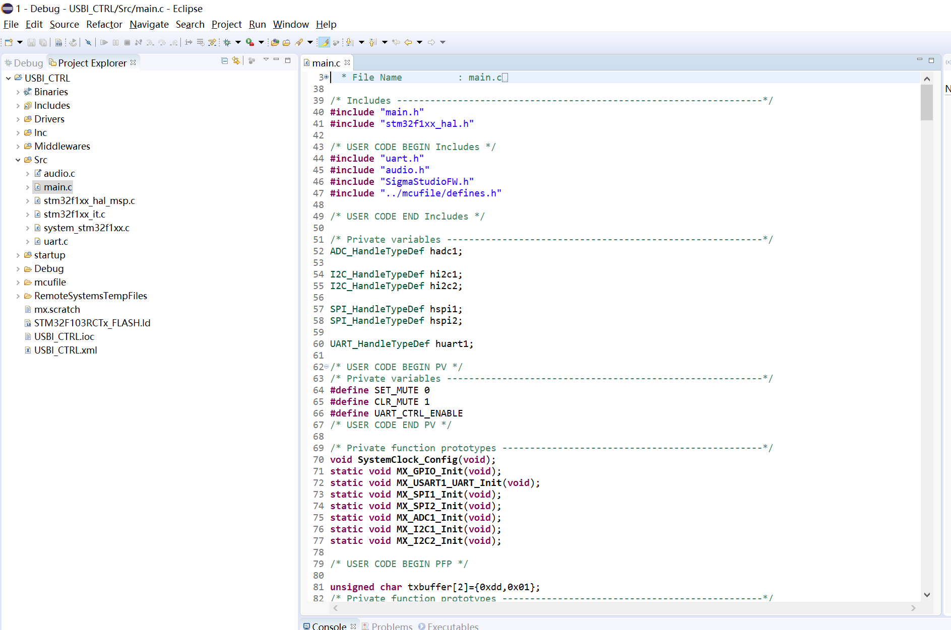Click the Suspend debug button
This screenshot has height=630, width=951.
[x=115, y=42]
